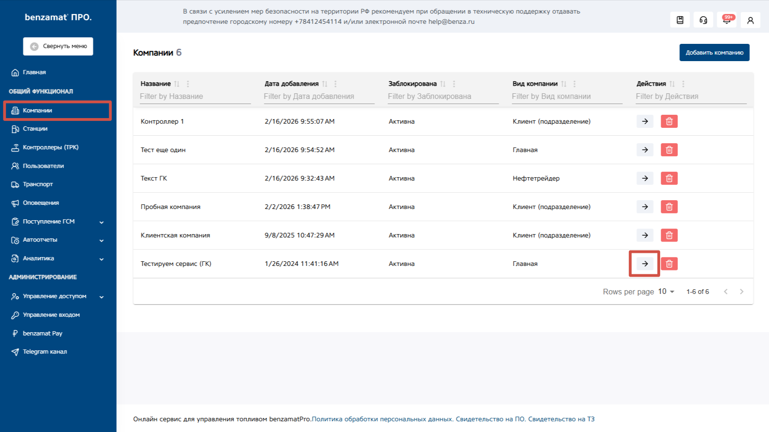Screen dimensions: 769x432
Task: Open the user profile icon
Action: coord(750,20)
